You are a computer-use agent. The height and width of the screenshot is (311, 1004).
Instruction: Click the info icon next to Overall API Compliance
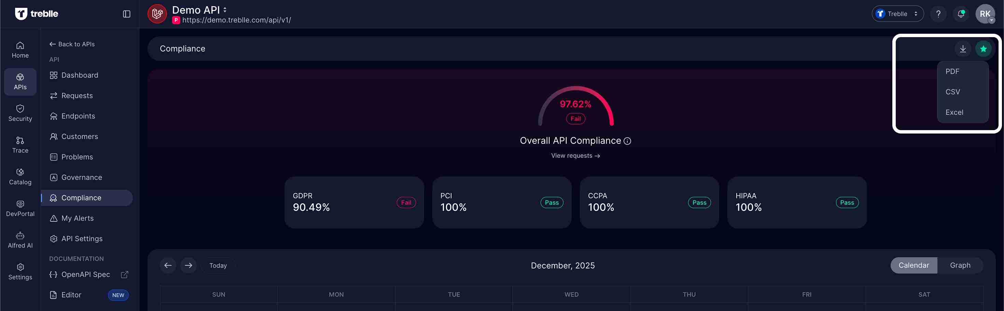tap(627, 141)
